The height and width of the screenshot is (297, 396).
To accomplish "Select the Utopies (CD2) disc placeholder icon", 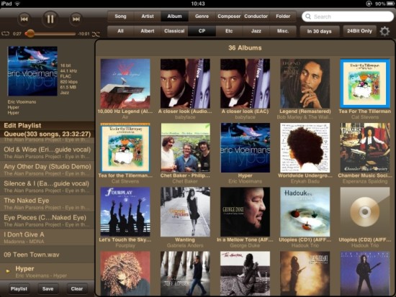I will pyautogui.click(x=365, y=211).
